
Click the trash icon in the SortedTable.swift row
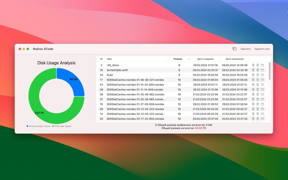258,70
